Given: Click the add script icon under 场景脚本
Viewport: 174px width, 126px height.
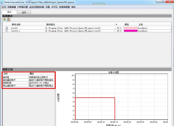Looking at the screenshot, I should tap(5, 20).
